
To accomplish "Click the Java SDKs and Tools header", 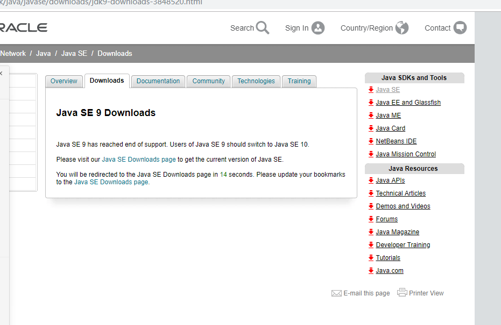I will [414, 78].
